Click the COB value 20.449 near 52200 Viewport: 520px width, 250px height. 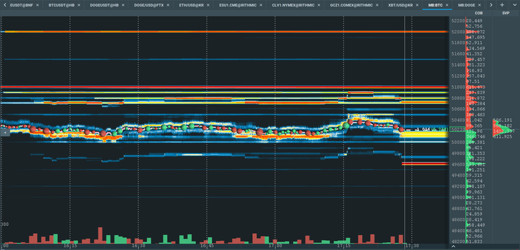[x=474, y=21]
